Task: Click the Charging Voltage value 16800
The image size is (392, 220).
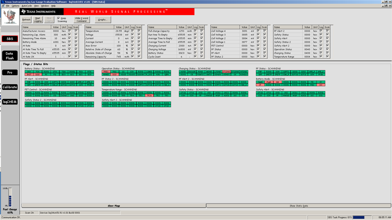Action: [181, 49]
